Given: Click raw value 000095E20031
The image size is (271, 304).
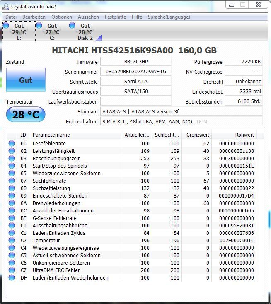Looking at the screenshot, I should pyautogui.click(x=237, y=225).
